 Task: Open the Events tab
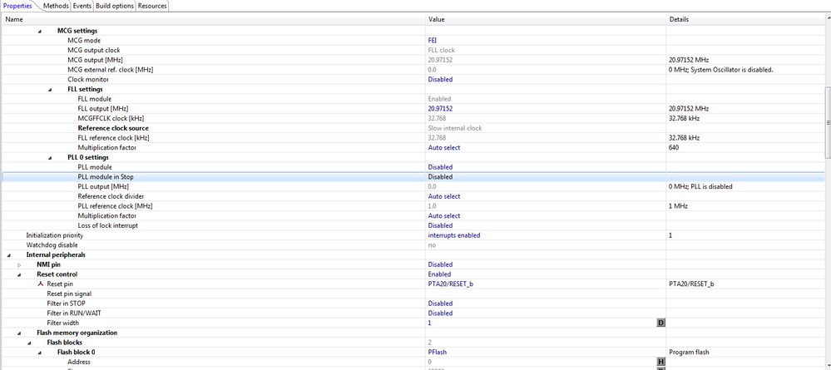click(82, 6)
